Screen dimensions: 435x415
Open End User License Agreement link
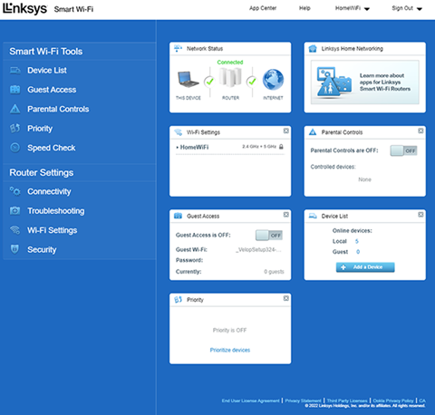pyautogui.click(x=250, y=401)
